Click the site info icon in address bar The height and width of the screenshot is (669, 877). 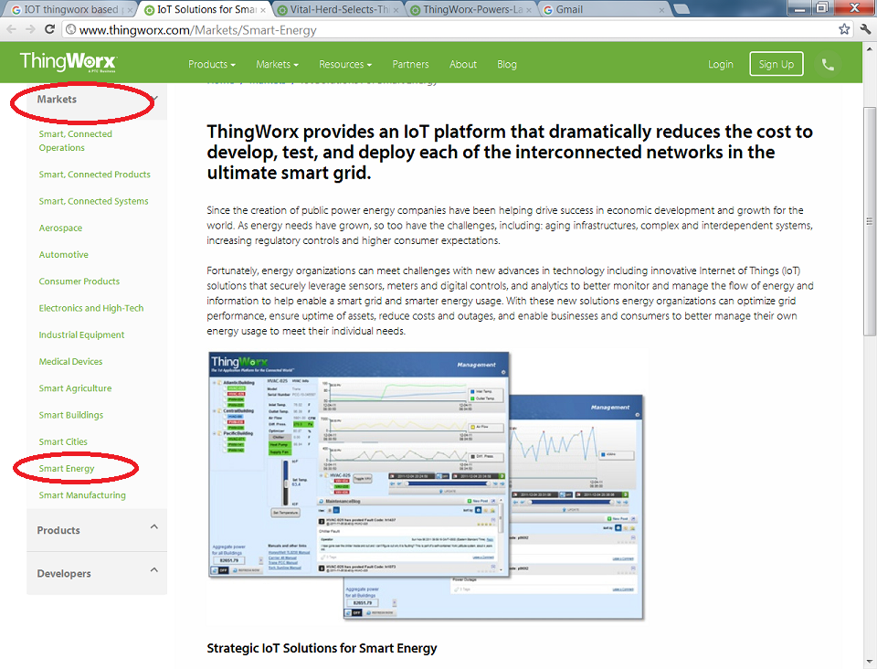pyautogui.click(x=71, y=29)
